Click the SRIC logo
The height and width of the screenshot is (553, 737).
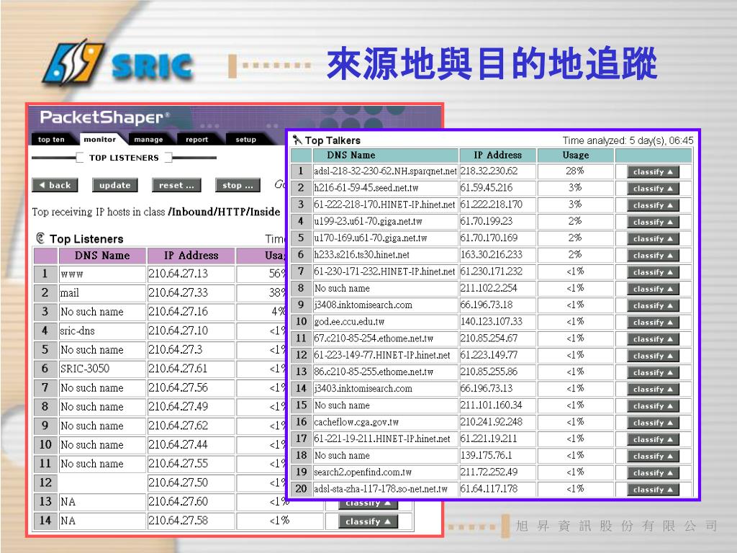tap(117, 63)
